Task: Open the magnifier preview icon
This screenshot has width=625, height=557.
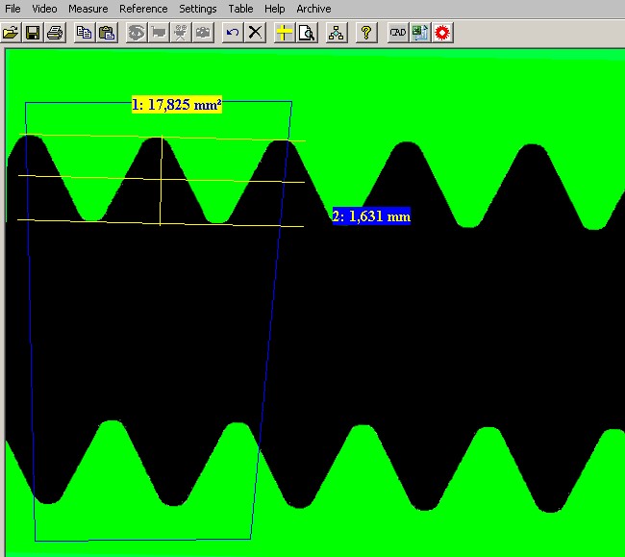Action: click(x=306, y=33)
